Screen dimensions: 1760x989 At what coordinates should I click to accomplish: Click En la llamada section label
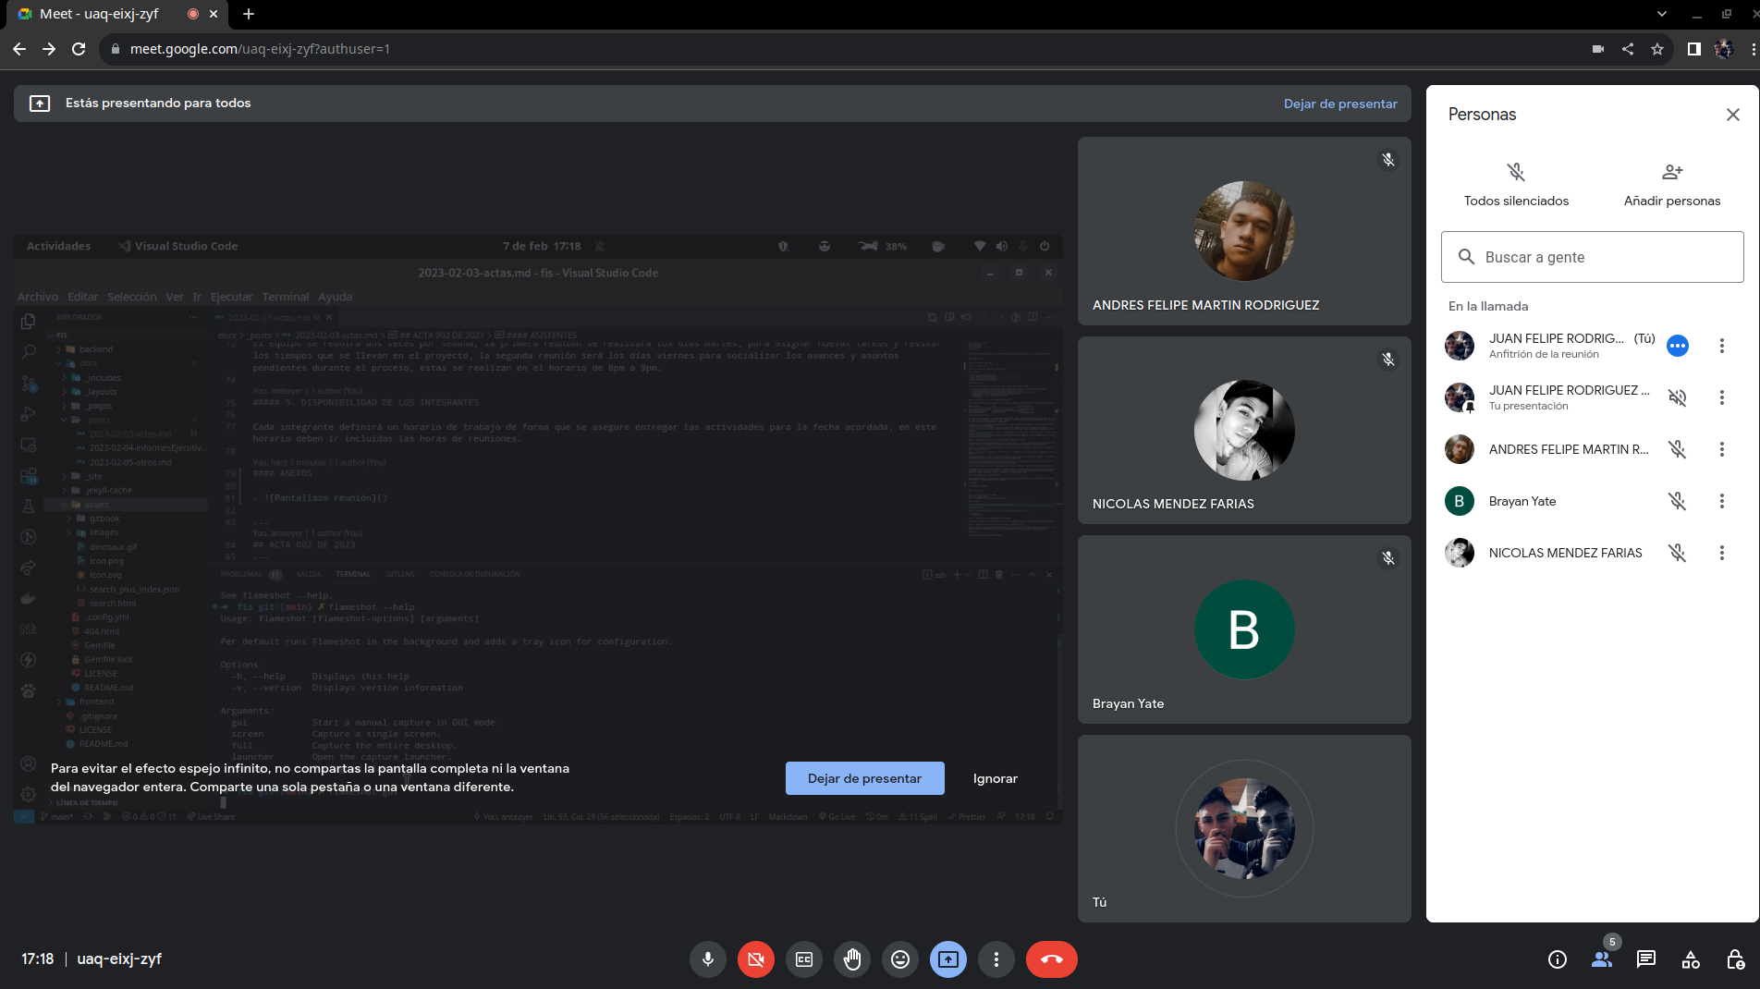point(1488,306)
